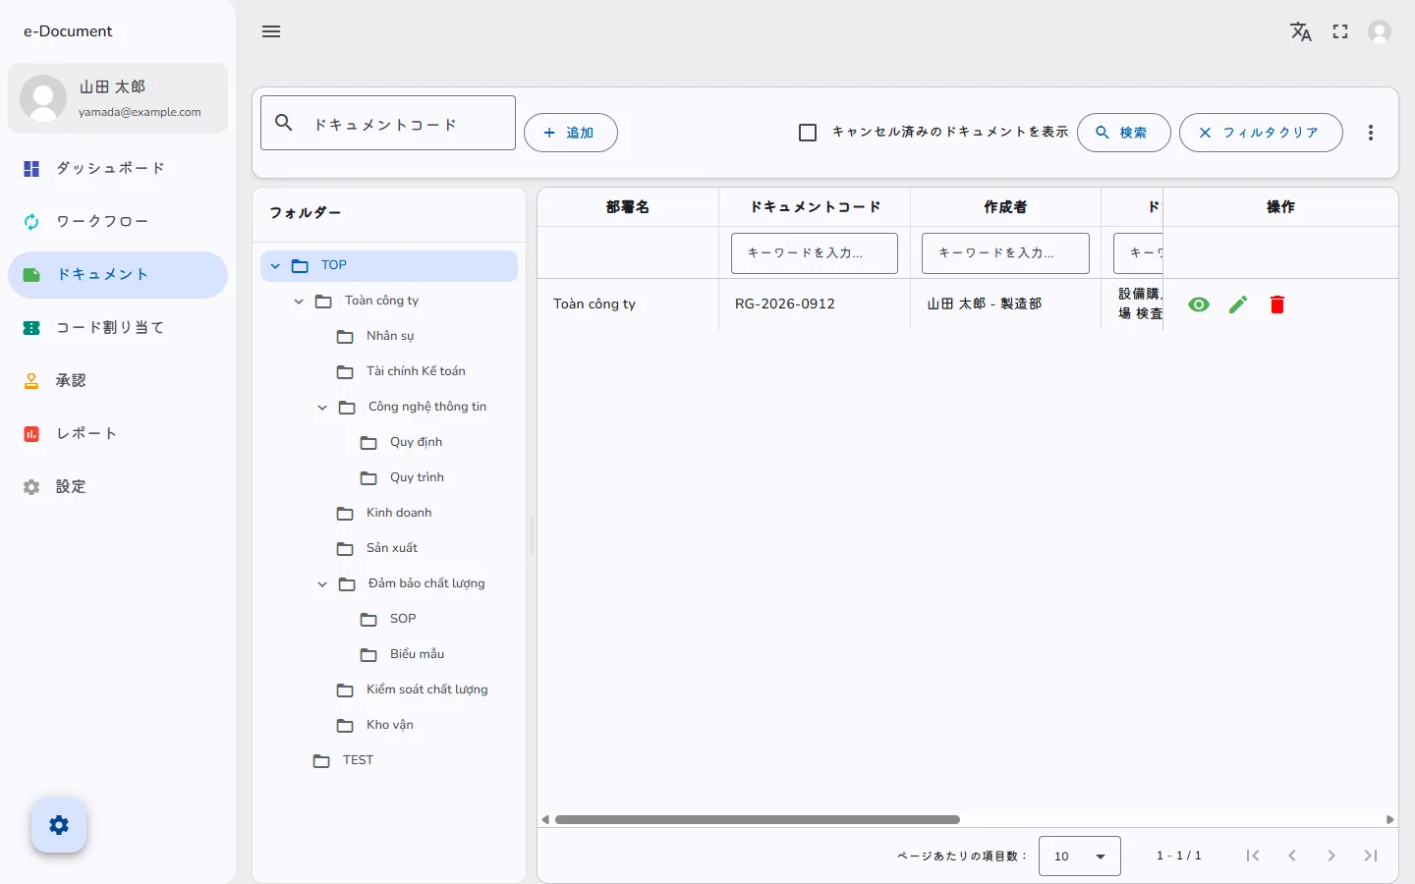Go to next page of results

[x=1331, y=856]
